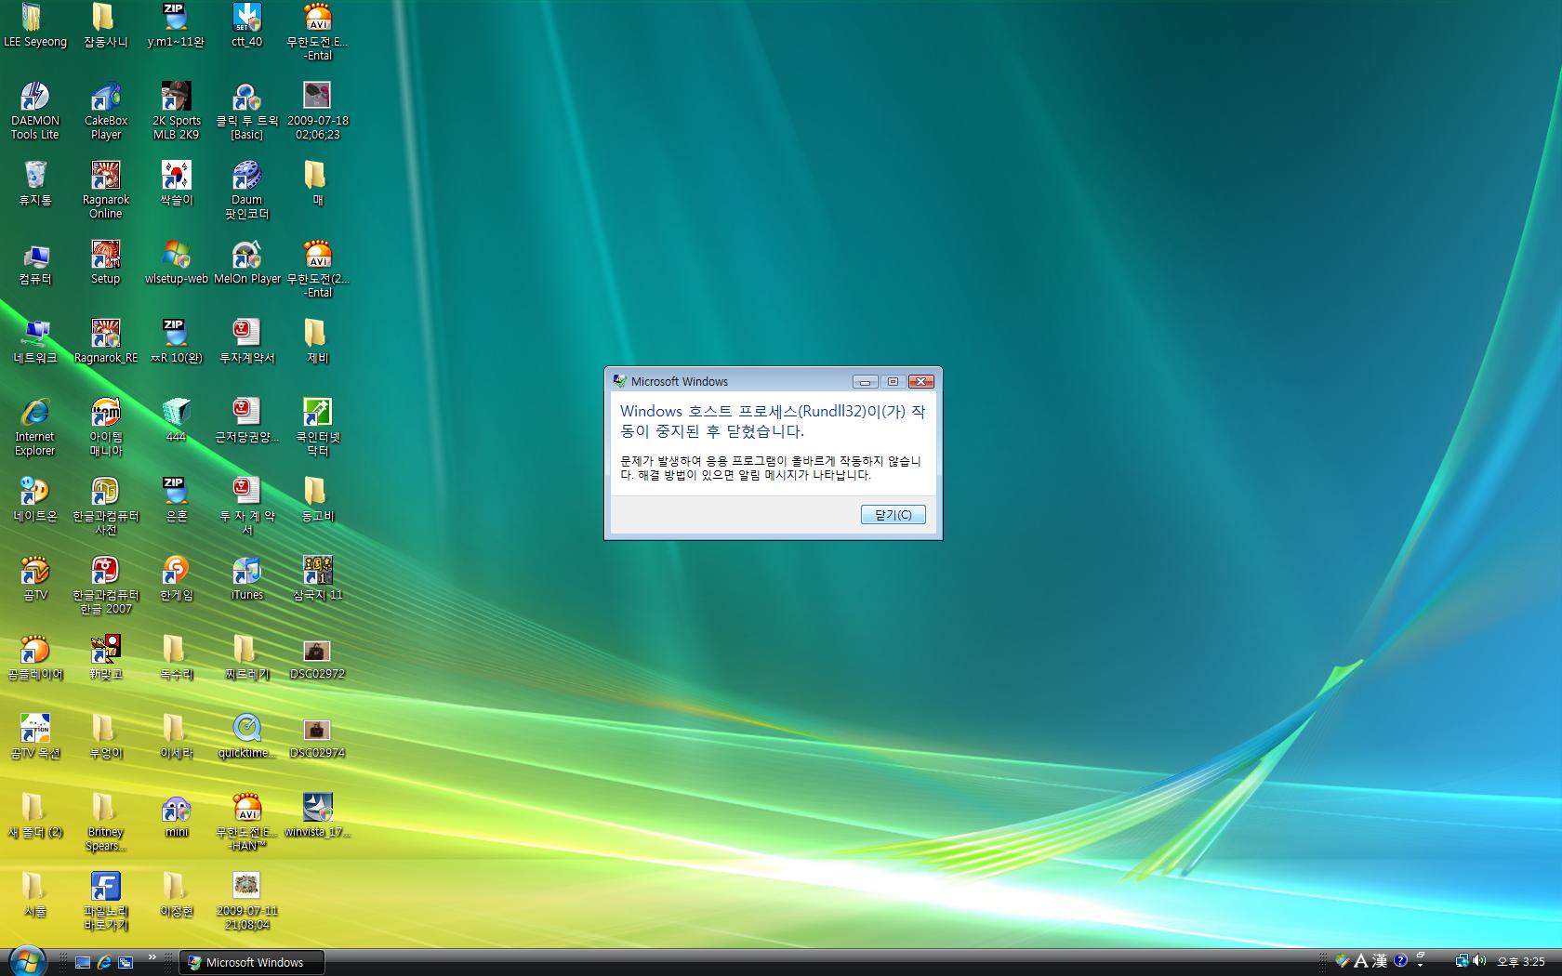Select the 파일노리 바로가기 icon

pos(106,901)
